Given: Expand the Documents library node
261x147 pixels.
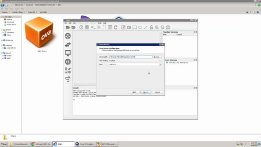Looking at the screenshot, I should click(3, 32).
